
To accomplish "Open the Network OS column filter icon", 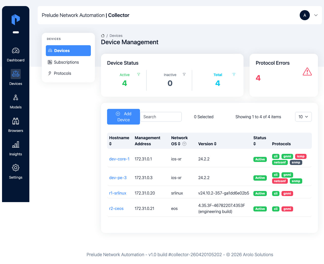I will (184, 144).
